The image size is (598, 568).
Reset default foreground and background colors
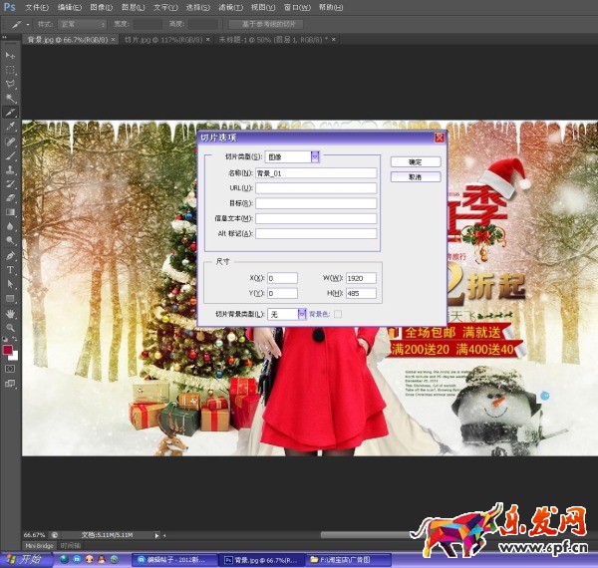(x=5, y=339)
